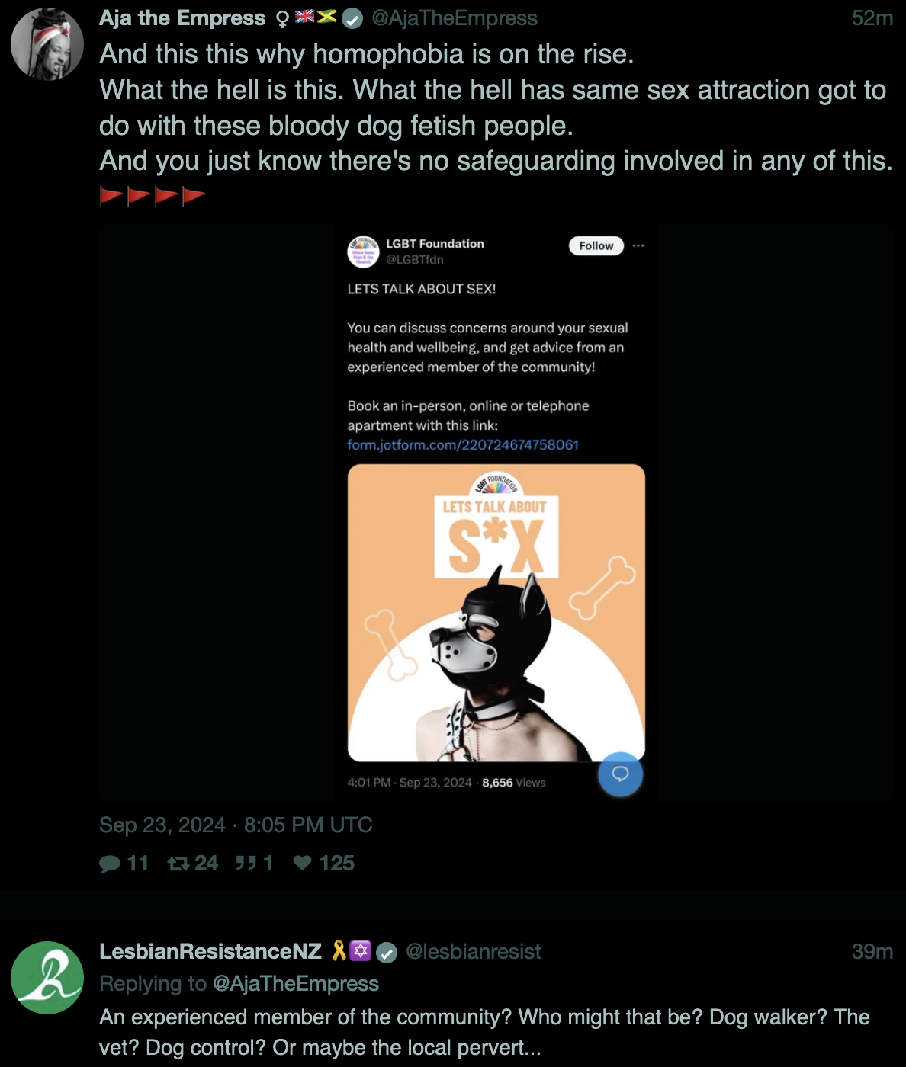Like the post with heart icon
Viewport: 906px width, 1067px height.
point(303,864)
